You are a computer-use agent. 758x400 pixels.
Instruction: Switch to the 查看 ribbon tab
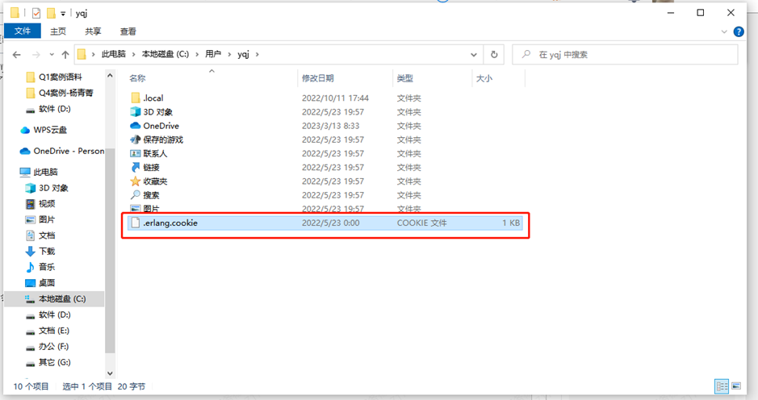pos(128,31)
